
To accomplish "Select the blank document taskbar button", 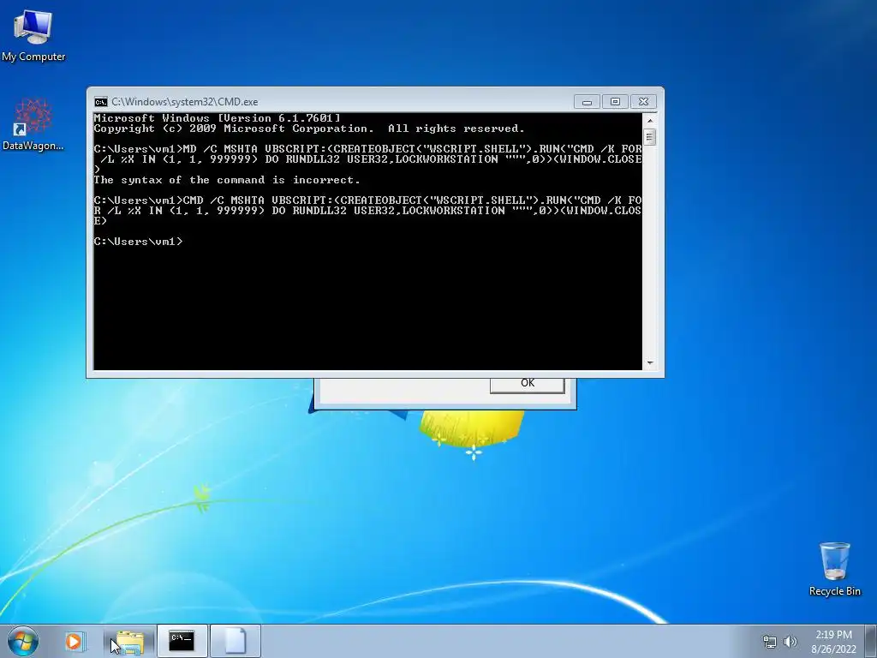I will click(x=236, y=641).
